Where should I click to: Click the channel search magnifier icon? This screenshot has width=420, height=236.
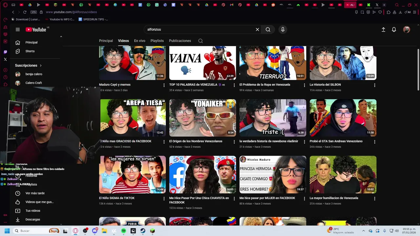click(200, 41)
